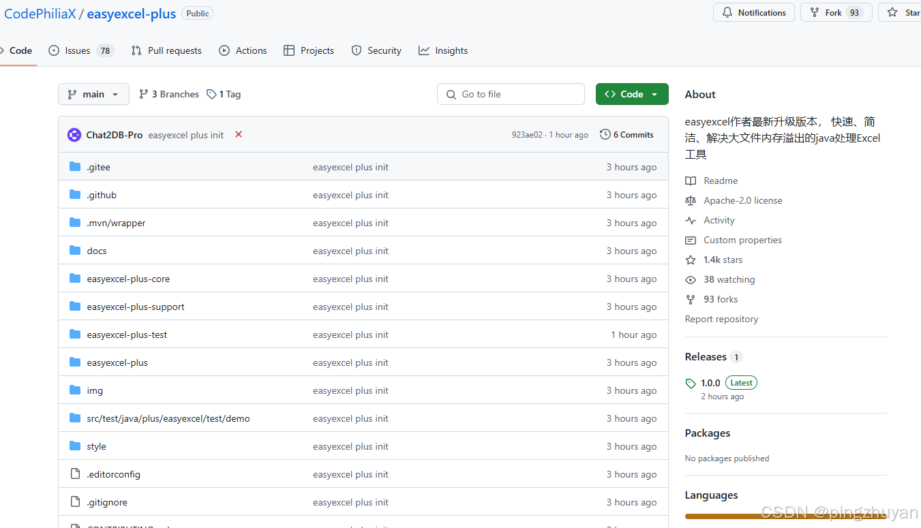Click the Go to file search icon
The width and height of the screenshot is (921, 528).
pos(451,95)
